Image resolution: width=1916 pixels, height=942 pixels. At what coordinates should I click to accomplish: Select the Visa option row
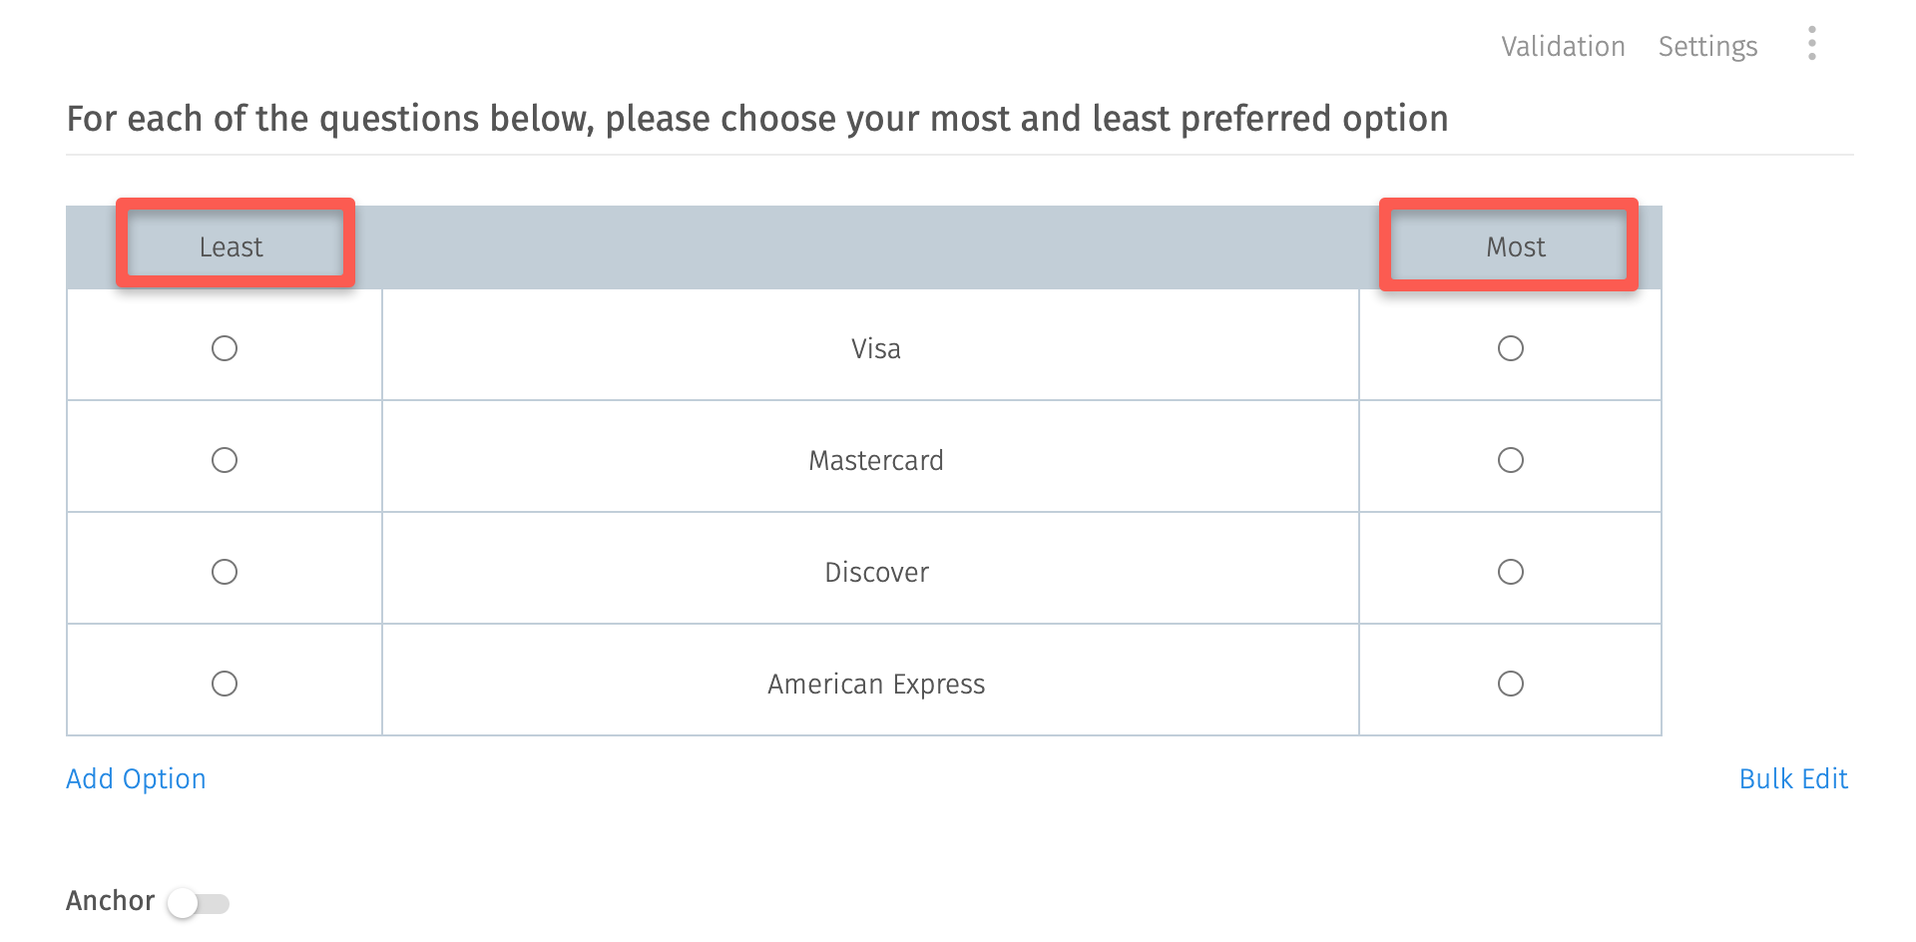tap(873, 348)
